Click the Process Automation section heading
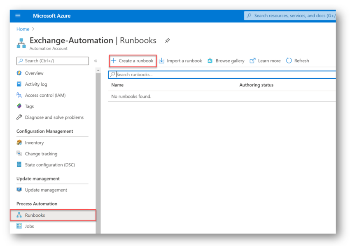The width and height of the screenshot is (350, 246). 37,204
